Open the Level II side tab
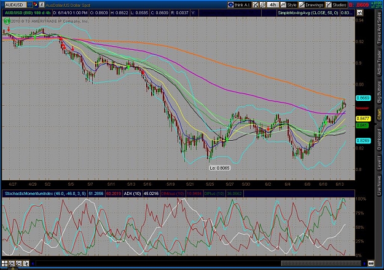The image size is (384, 270). (x=379, y=162)
